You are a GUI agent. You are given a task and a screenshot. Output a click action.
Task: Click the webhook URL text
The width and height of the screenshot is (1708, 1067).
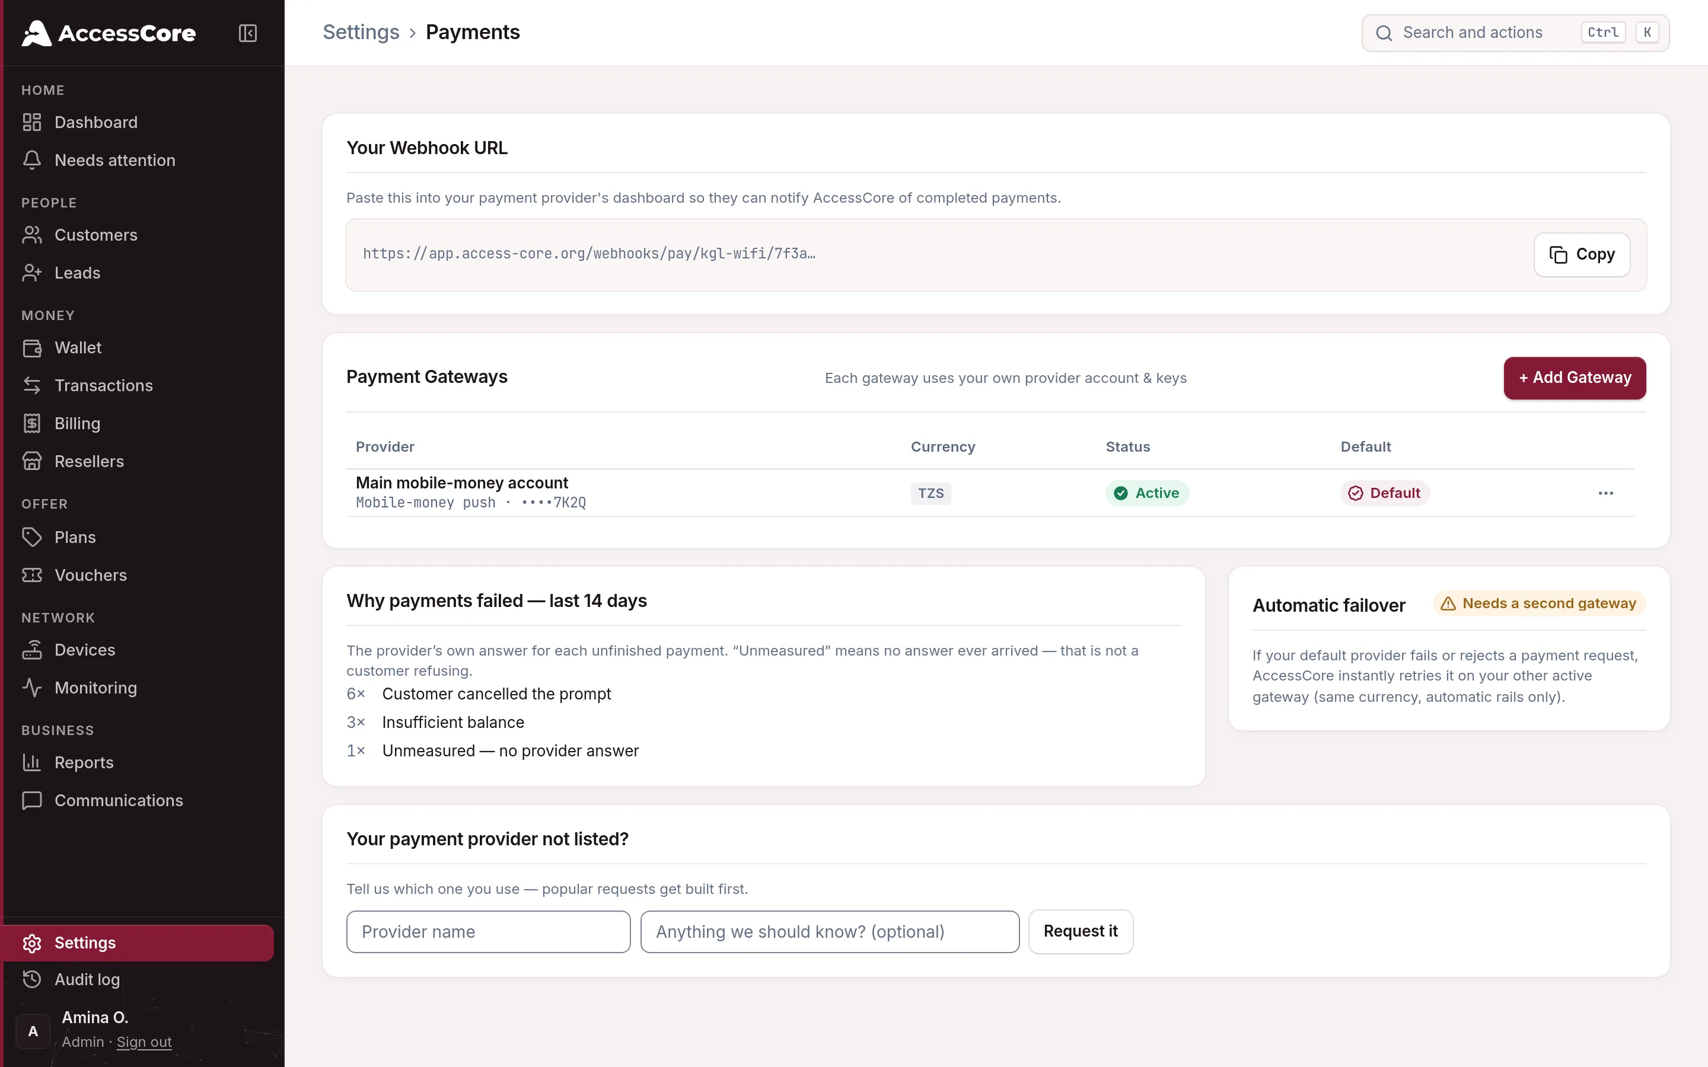pyautogui.click(x=589, y=254)
